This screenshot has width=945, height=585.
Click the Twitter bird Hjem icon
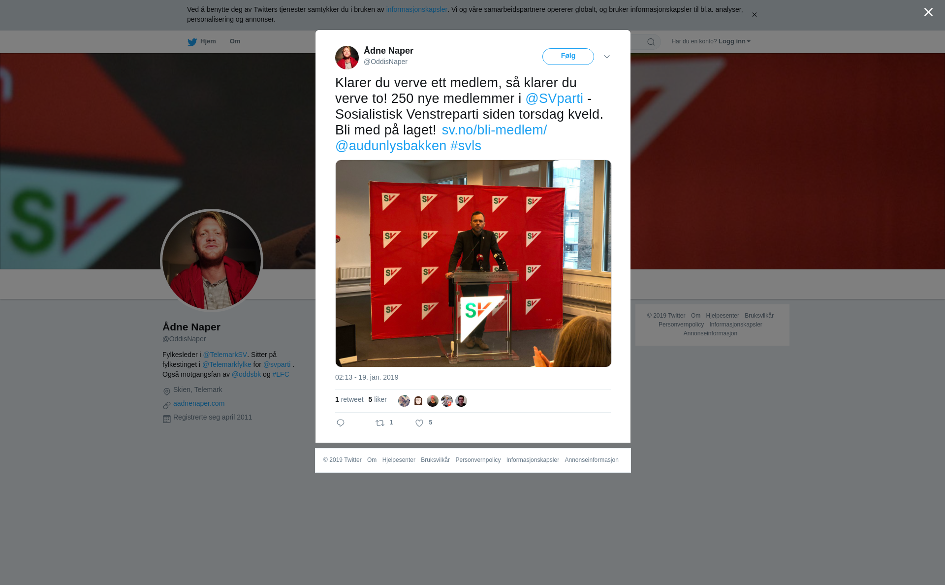[x=192, y=42]
